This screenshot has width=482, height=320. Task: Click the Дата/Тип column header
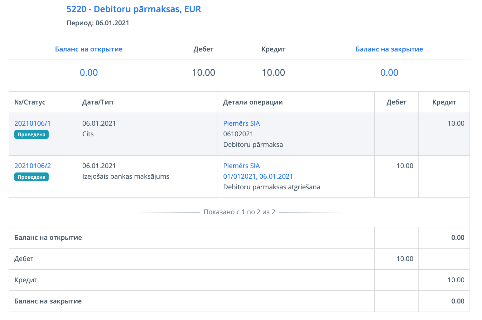[x=98, y=102]
